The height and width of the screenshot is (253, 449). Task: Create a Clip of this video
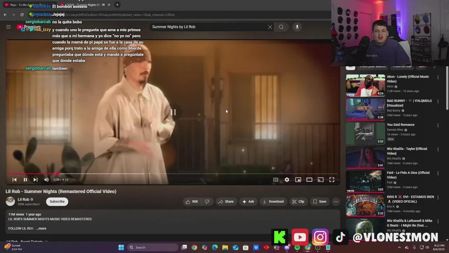298,201
